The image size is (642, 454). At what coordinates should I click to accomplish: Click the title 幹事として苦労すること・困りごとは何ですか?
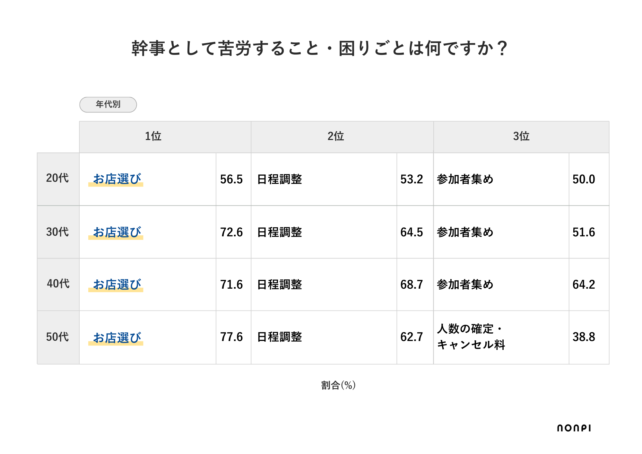tap(319, 48)
